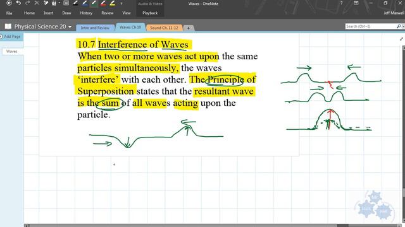Select the blue pen

point(85,3)
